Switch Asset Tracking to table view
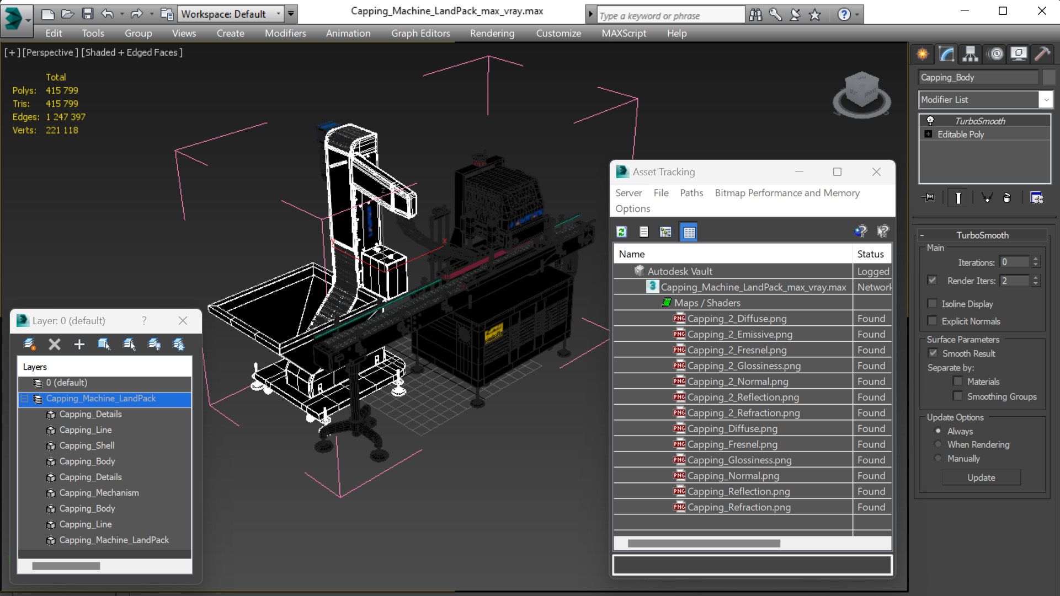 point(689,232)
